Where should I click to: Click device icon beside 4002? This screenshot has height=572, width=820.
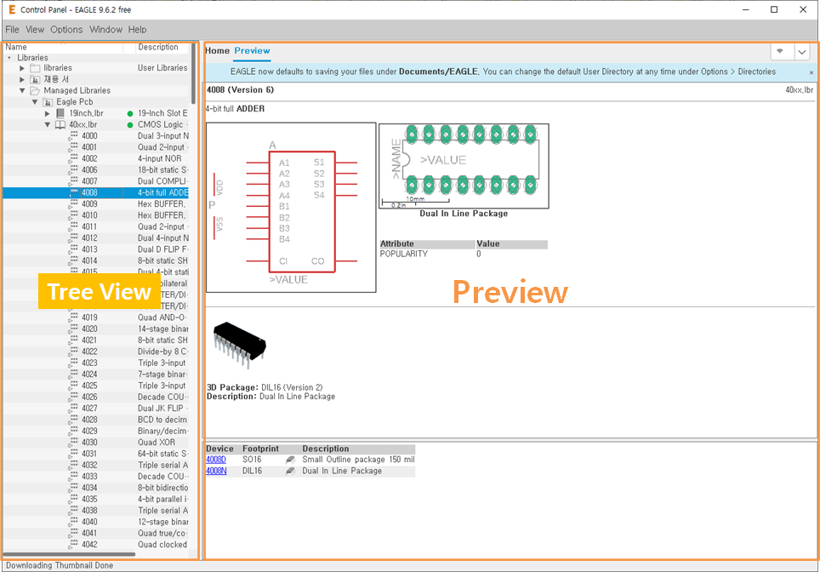tap(73, 158)
